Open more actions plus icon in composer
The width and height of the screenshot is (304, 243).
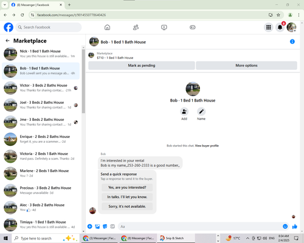click(x=90, y=227)
